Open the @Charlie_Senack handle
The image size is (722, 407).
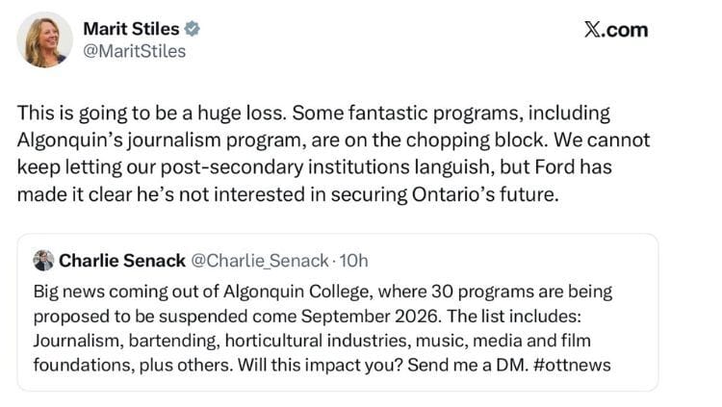pos(252,261)
